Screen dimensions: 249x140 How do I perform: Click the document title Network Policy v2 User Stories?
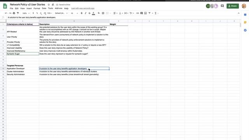(28, 5)
